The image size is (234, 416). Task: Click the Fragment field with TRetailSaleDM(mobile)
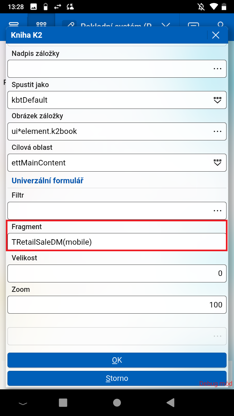click(x=117, y=242)
